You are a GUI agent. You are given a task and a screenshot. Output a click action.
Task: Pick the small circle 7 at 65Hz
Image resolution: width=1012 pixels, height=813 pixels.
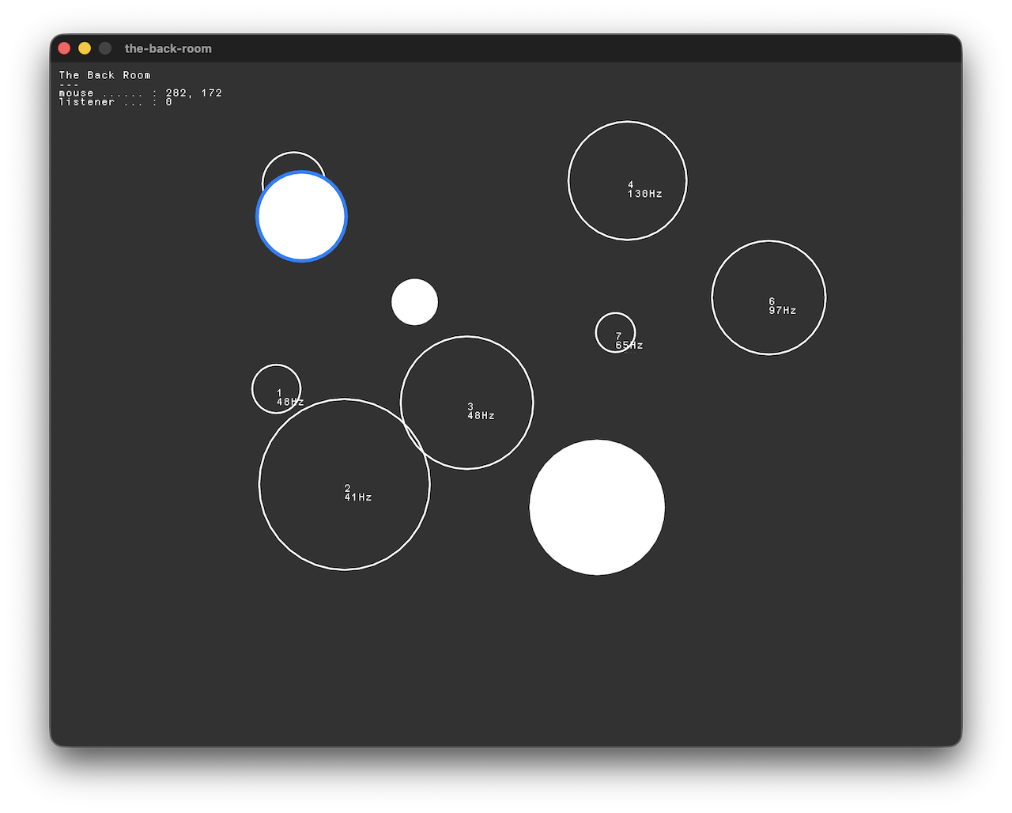point(615,332)
